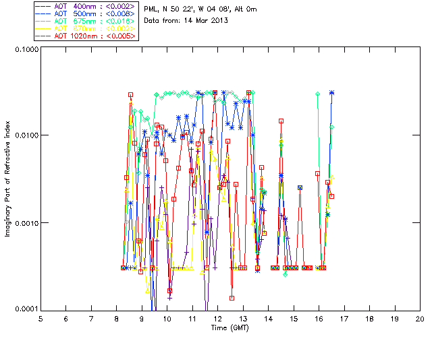The height and width of the screenshot is (345, 432).
Task: Click the 0.0001 y-axis tick label
Action: pos(25,309)
